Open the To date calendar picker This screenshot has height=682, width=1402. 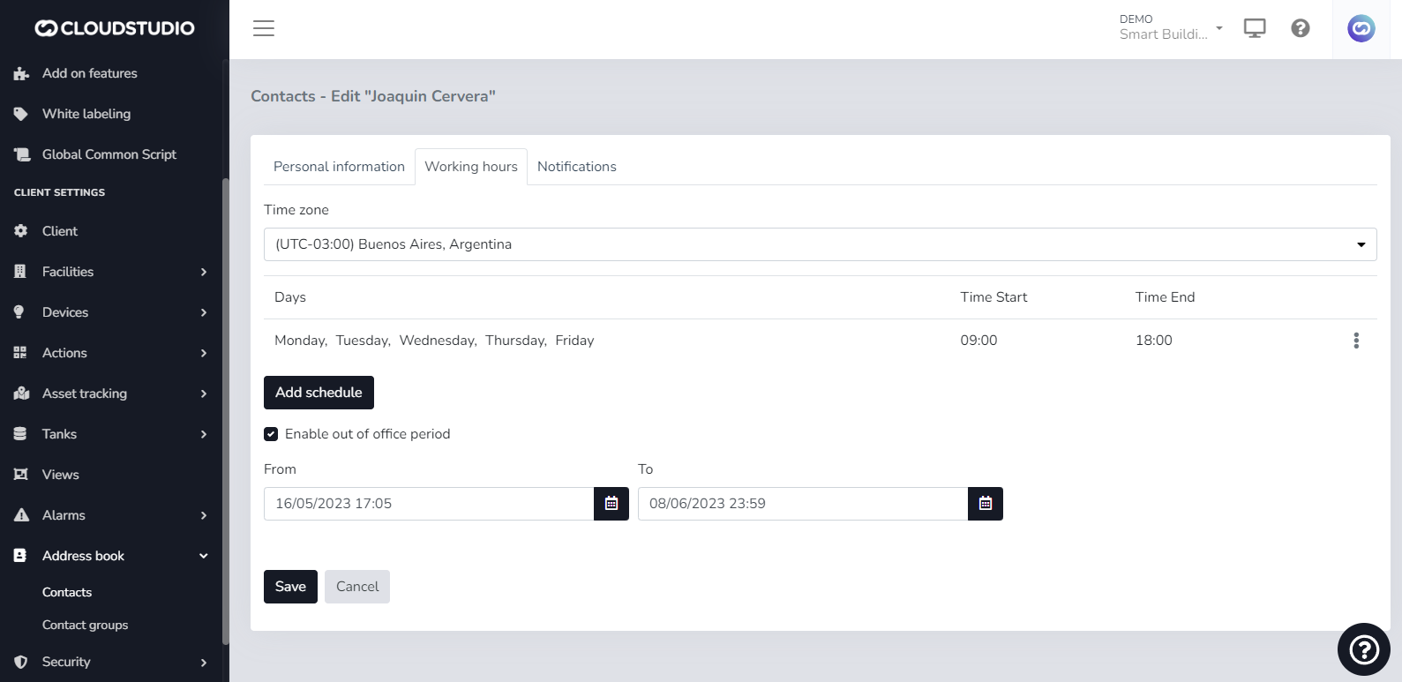pos(986,504)
